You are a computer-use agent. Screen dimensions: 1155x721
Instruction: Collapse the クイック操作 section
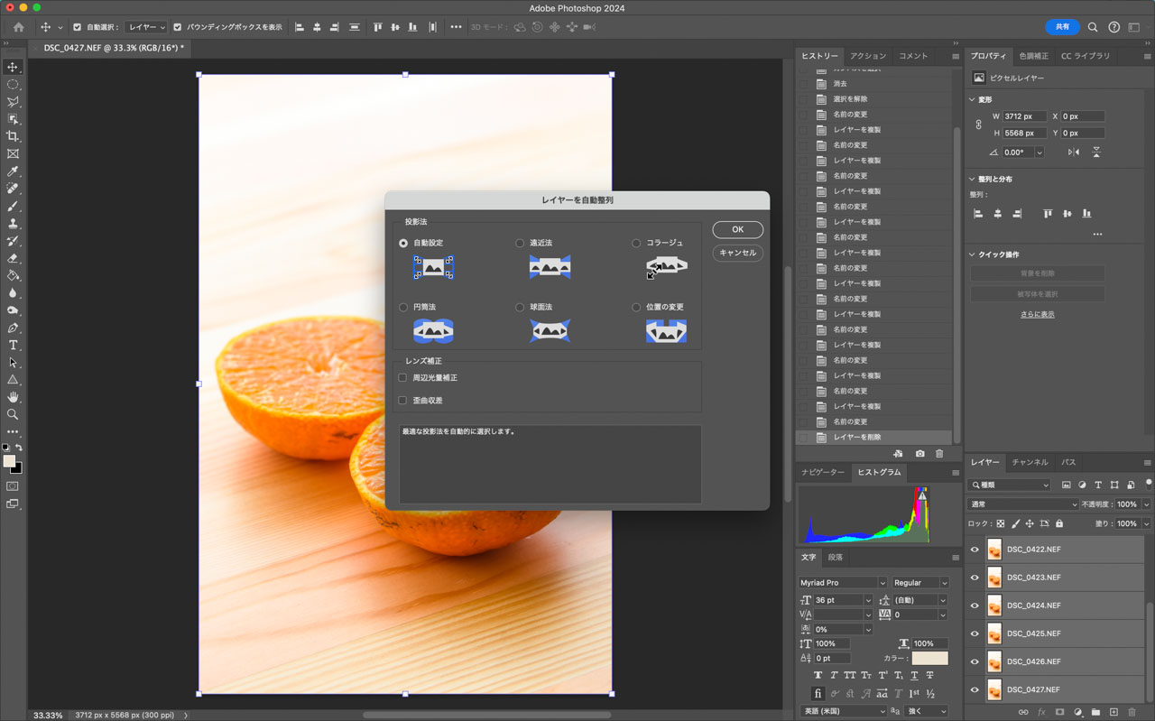pos(973,254)
